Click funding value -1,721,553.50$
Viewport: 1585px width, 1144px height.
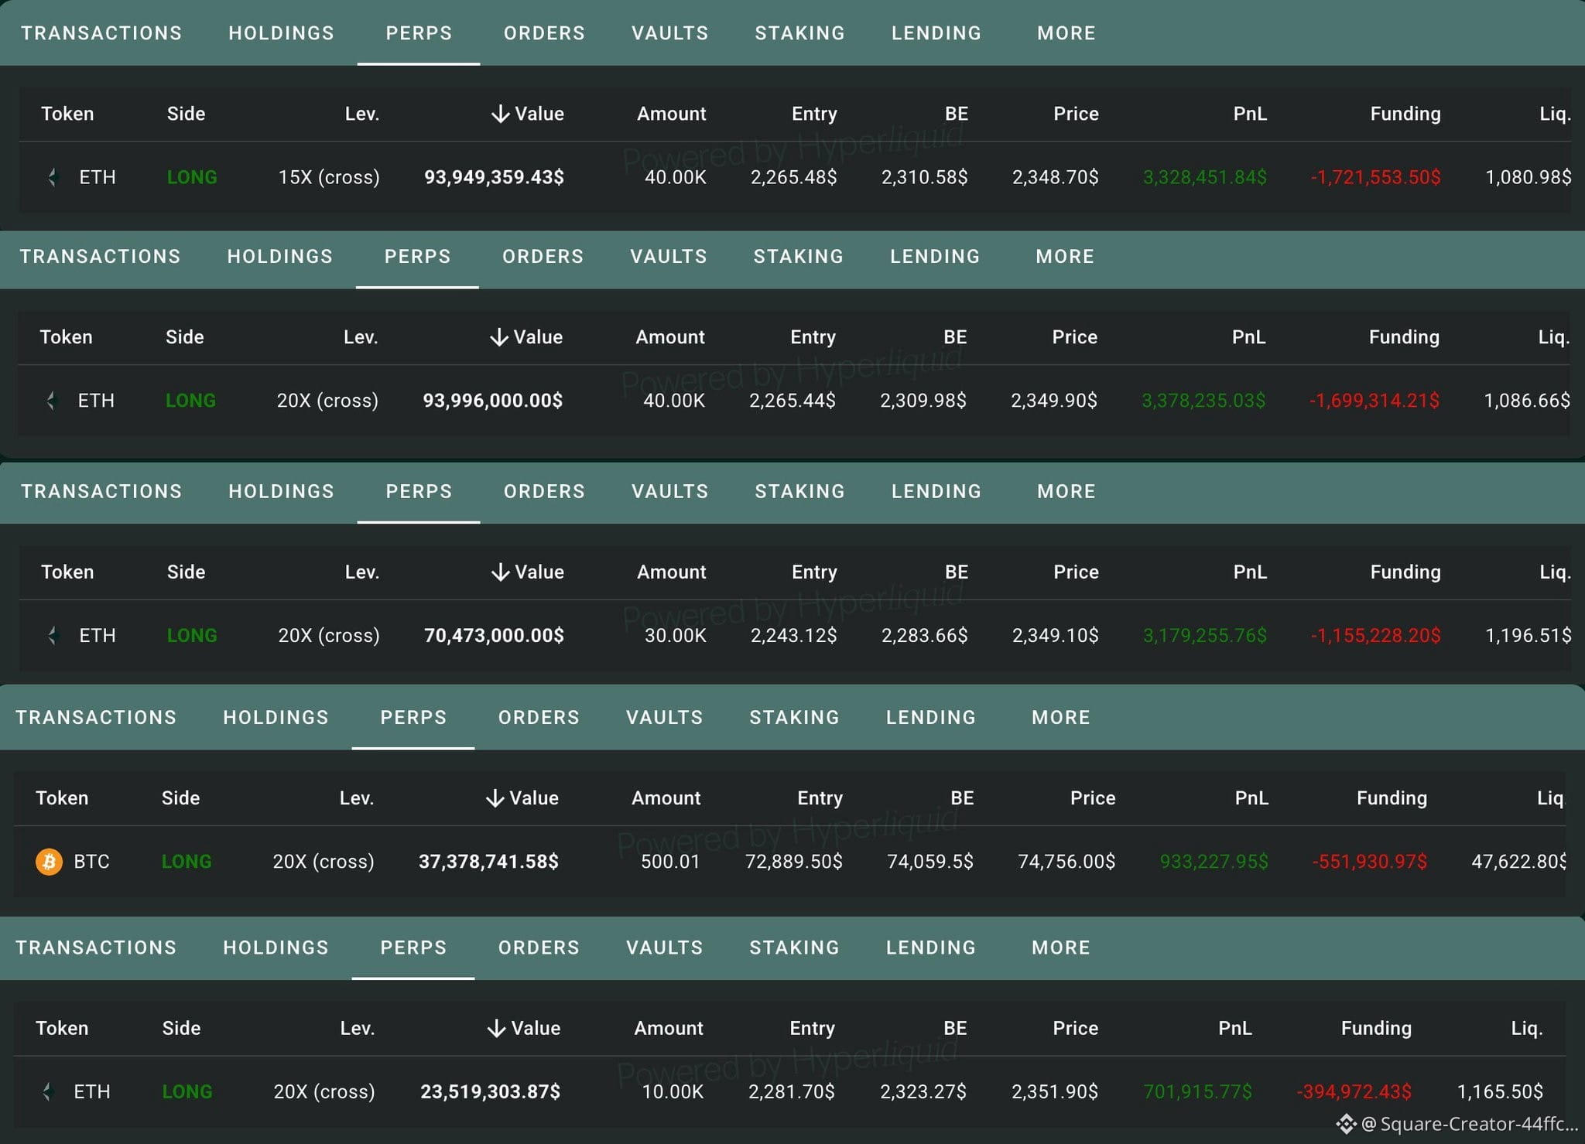pos(1375,177)
